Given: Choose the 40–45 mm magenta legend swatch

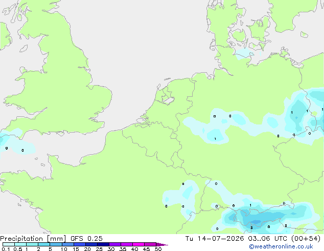Looking at the screenshot, I should [138, 244].
